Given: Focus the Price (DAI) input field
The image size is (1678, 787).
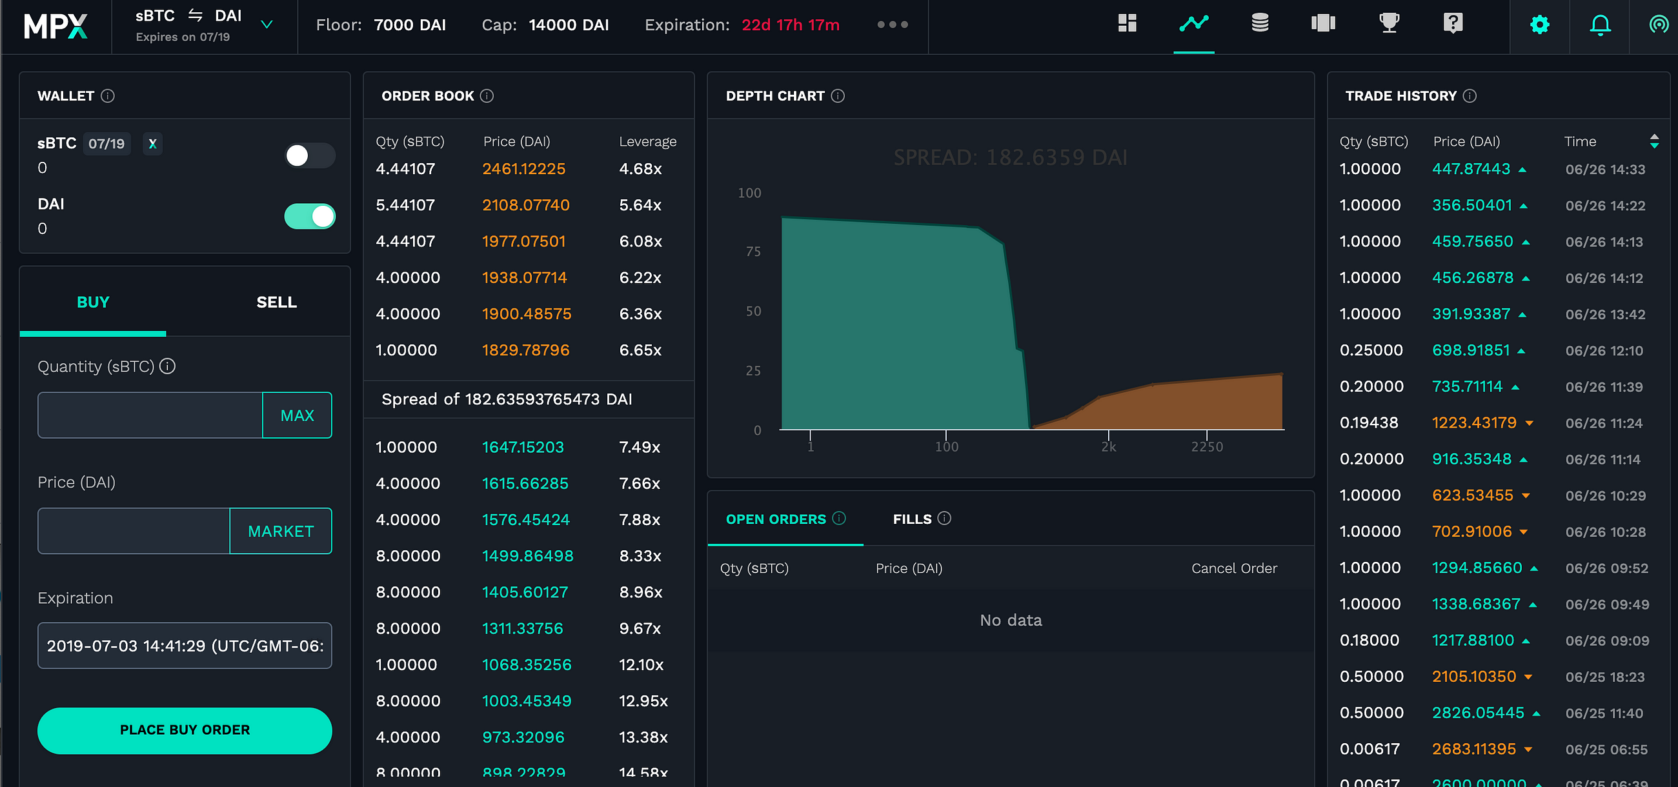Looking at the screenshot, I should coord(134,531).
